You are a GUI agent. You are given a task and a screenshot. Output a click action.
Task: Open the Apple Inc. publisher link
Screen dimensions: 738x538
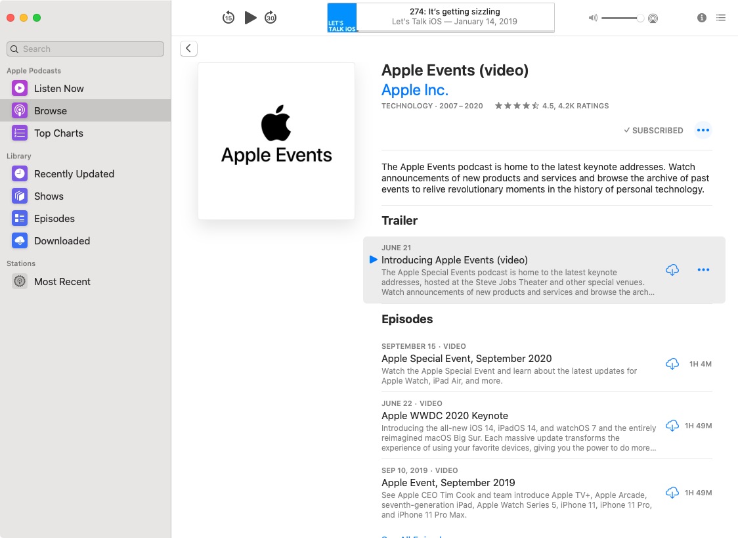[x=415, y=89]
